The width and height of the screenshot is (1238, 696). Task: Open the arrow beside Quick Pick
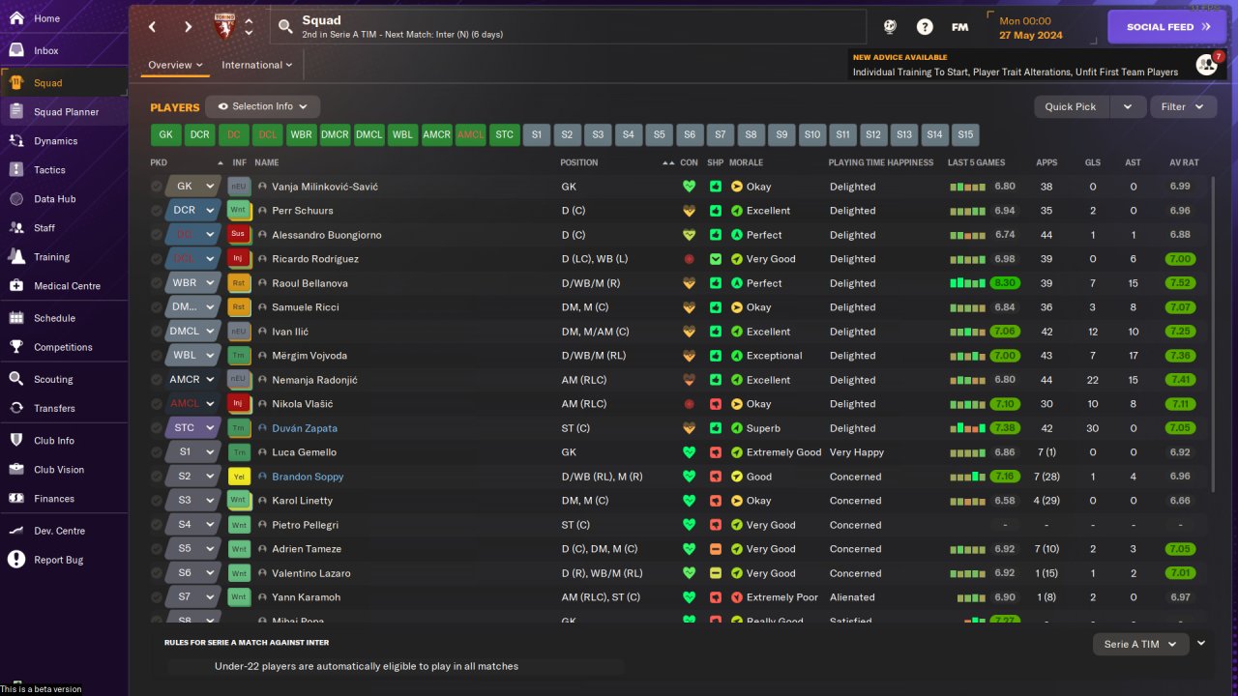[1128, 106]
